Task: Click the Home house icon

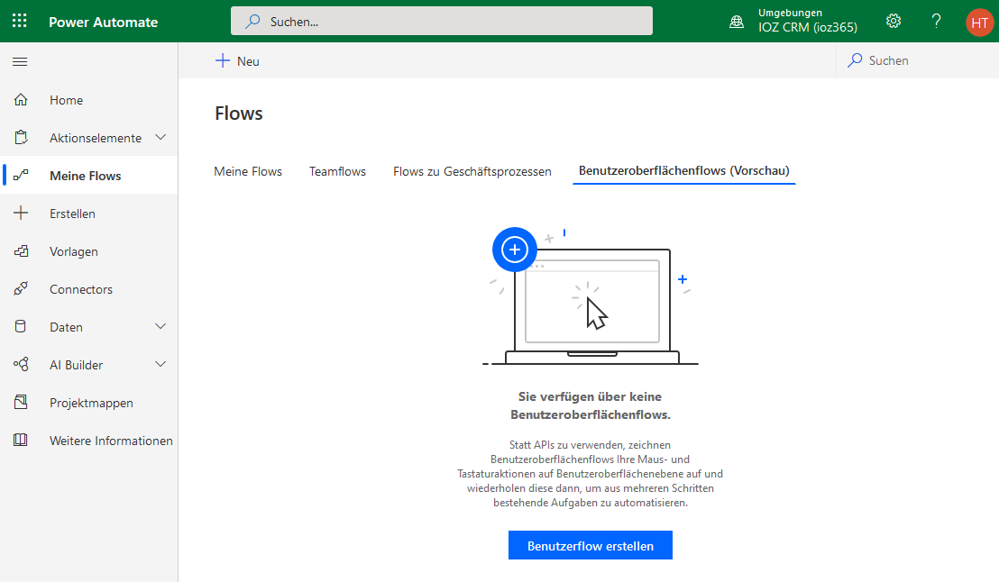Action: click(x=21, y=100)
